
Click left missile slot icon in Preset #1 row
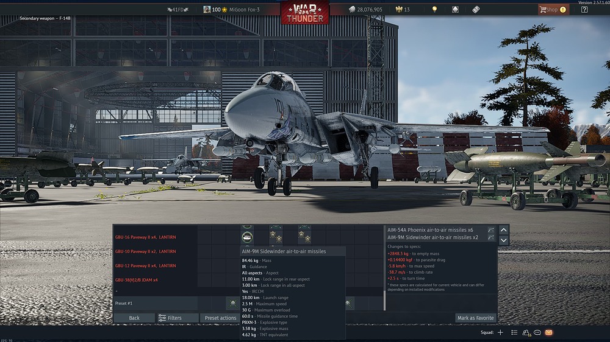[232, 303]
